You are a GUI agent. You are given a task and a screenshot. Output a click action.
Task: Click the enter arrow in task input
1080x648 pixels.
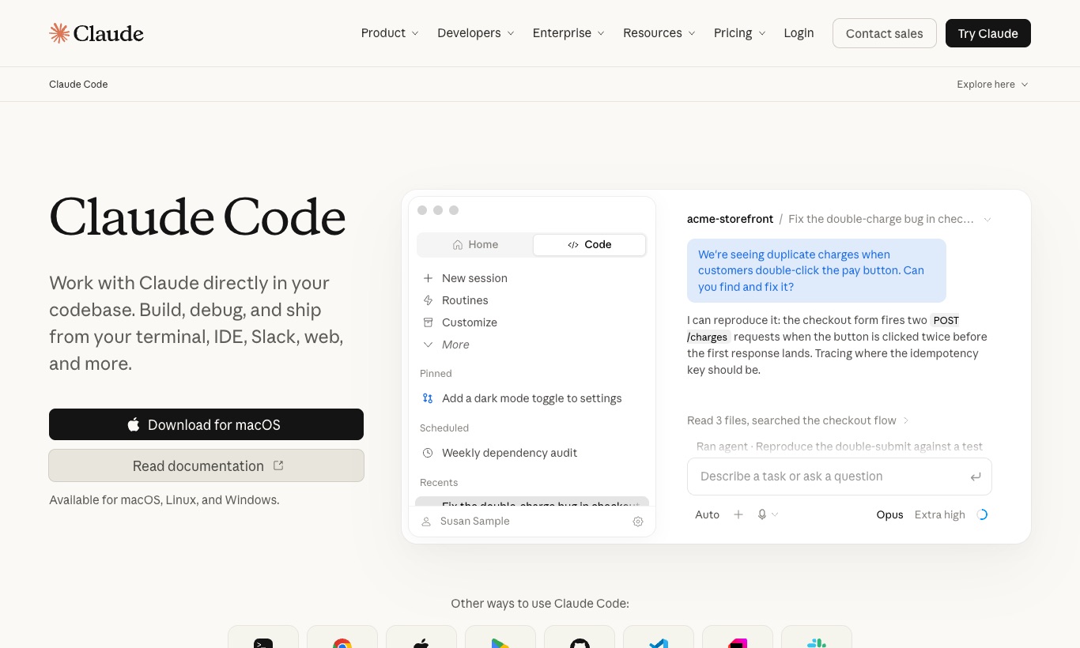(976, 477)
